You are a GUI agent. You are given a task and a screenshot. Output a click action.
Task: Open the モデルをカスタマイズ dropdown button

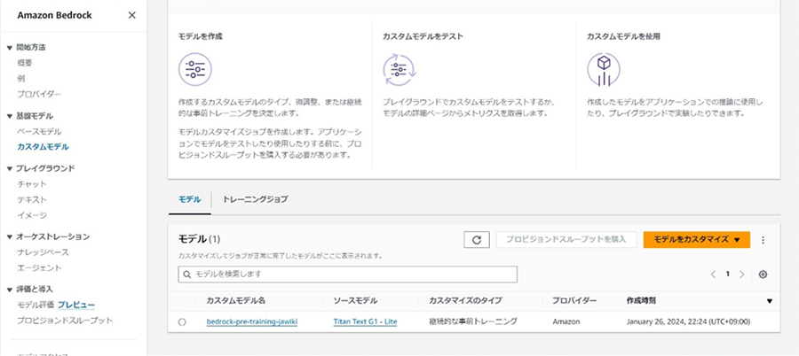(x=697, y=239)
